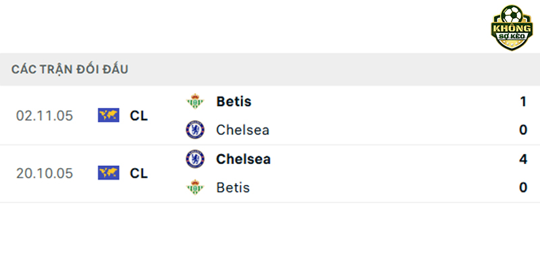The height and width of the screenshot is (270, 540).
Task: Open the bold Chelsea team name link
Action: pos(244,159)
